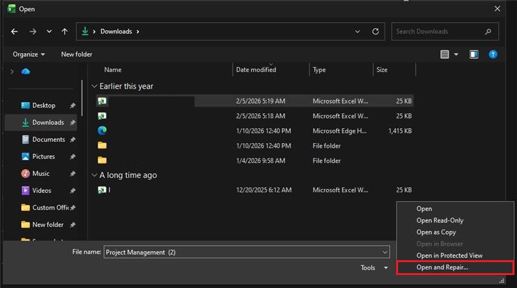517x288 pixels.
Task: Open the Tools dropdown menu
Action: 374,268
